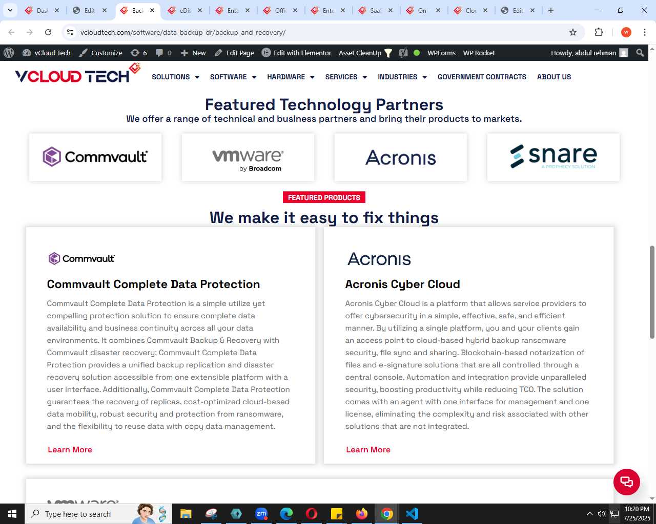The width and height of the screenshot is (656, 524).
Task: Click Edit with Elementor
Action: [297, 53]
